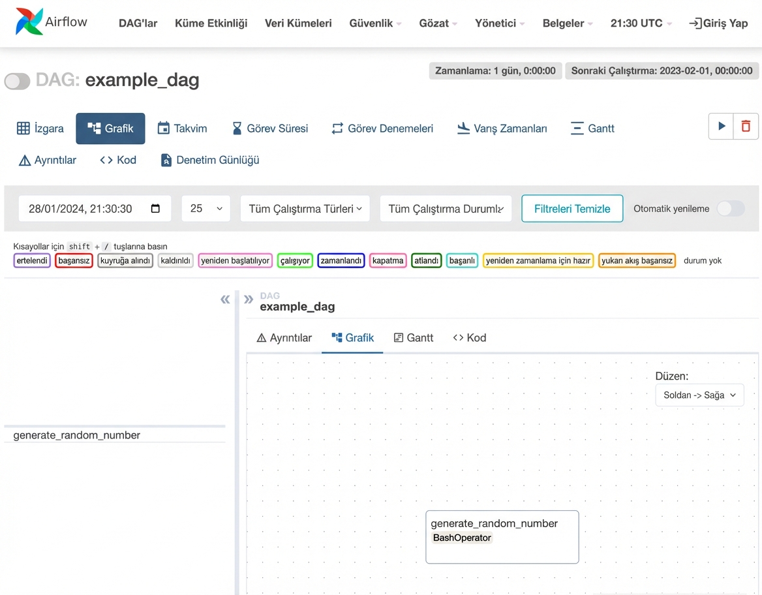Open the Tüm Çalıştırma Türleri dropdown
This screenshot has height=595, width=762.
coord(305,209)
